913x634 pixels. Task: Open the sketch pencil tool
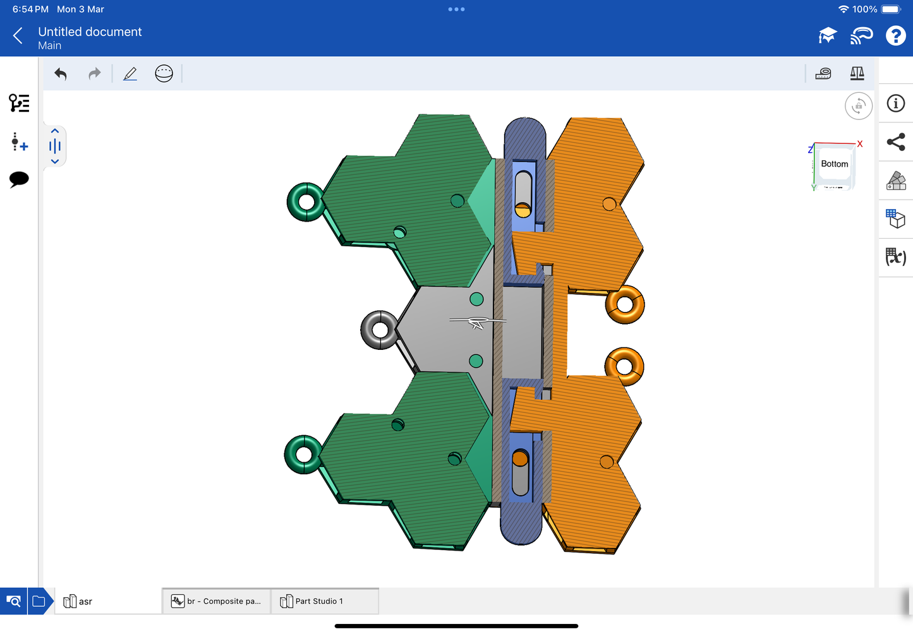[x=130, y=74]
